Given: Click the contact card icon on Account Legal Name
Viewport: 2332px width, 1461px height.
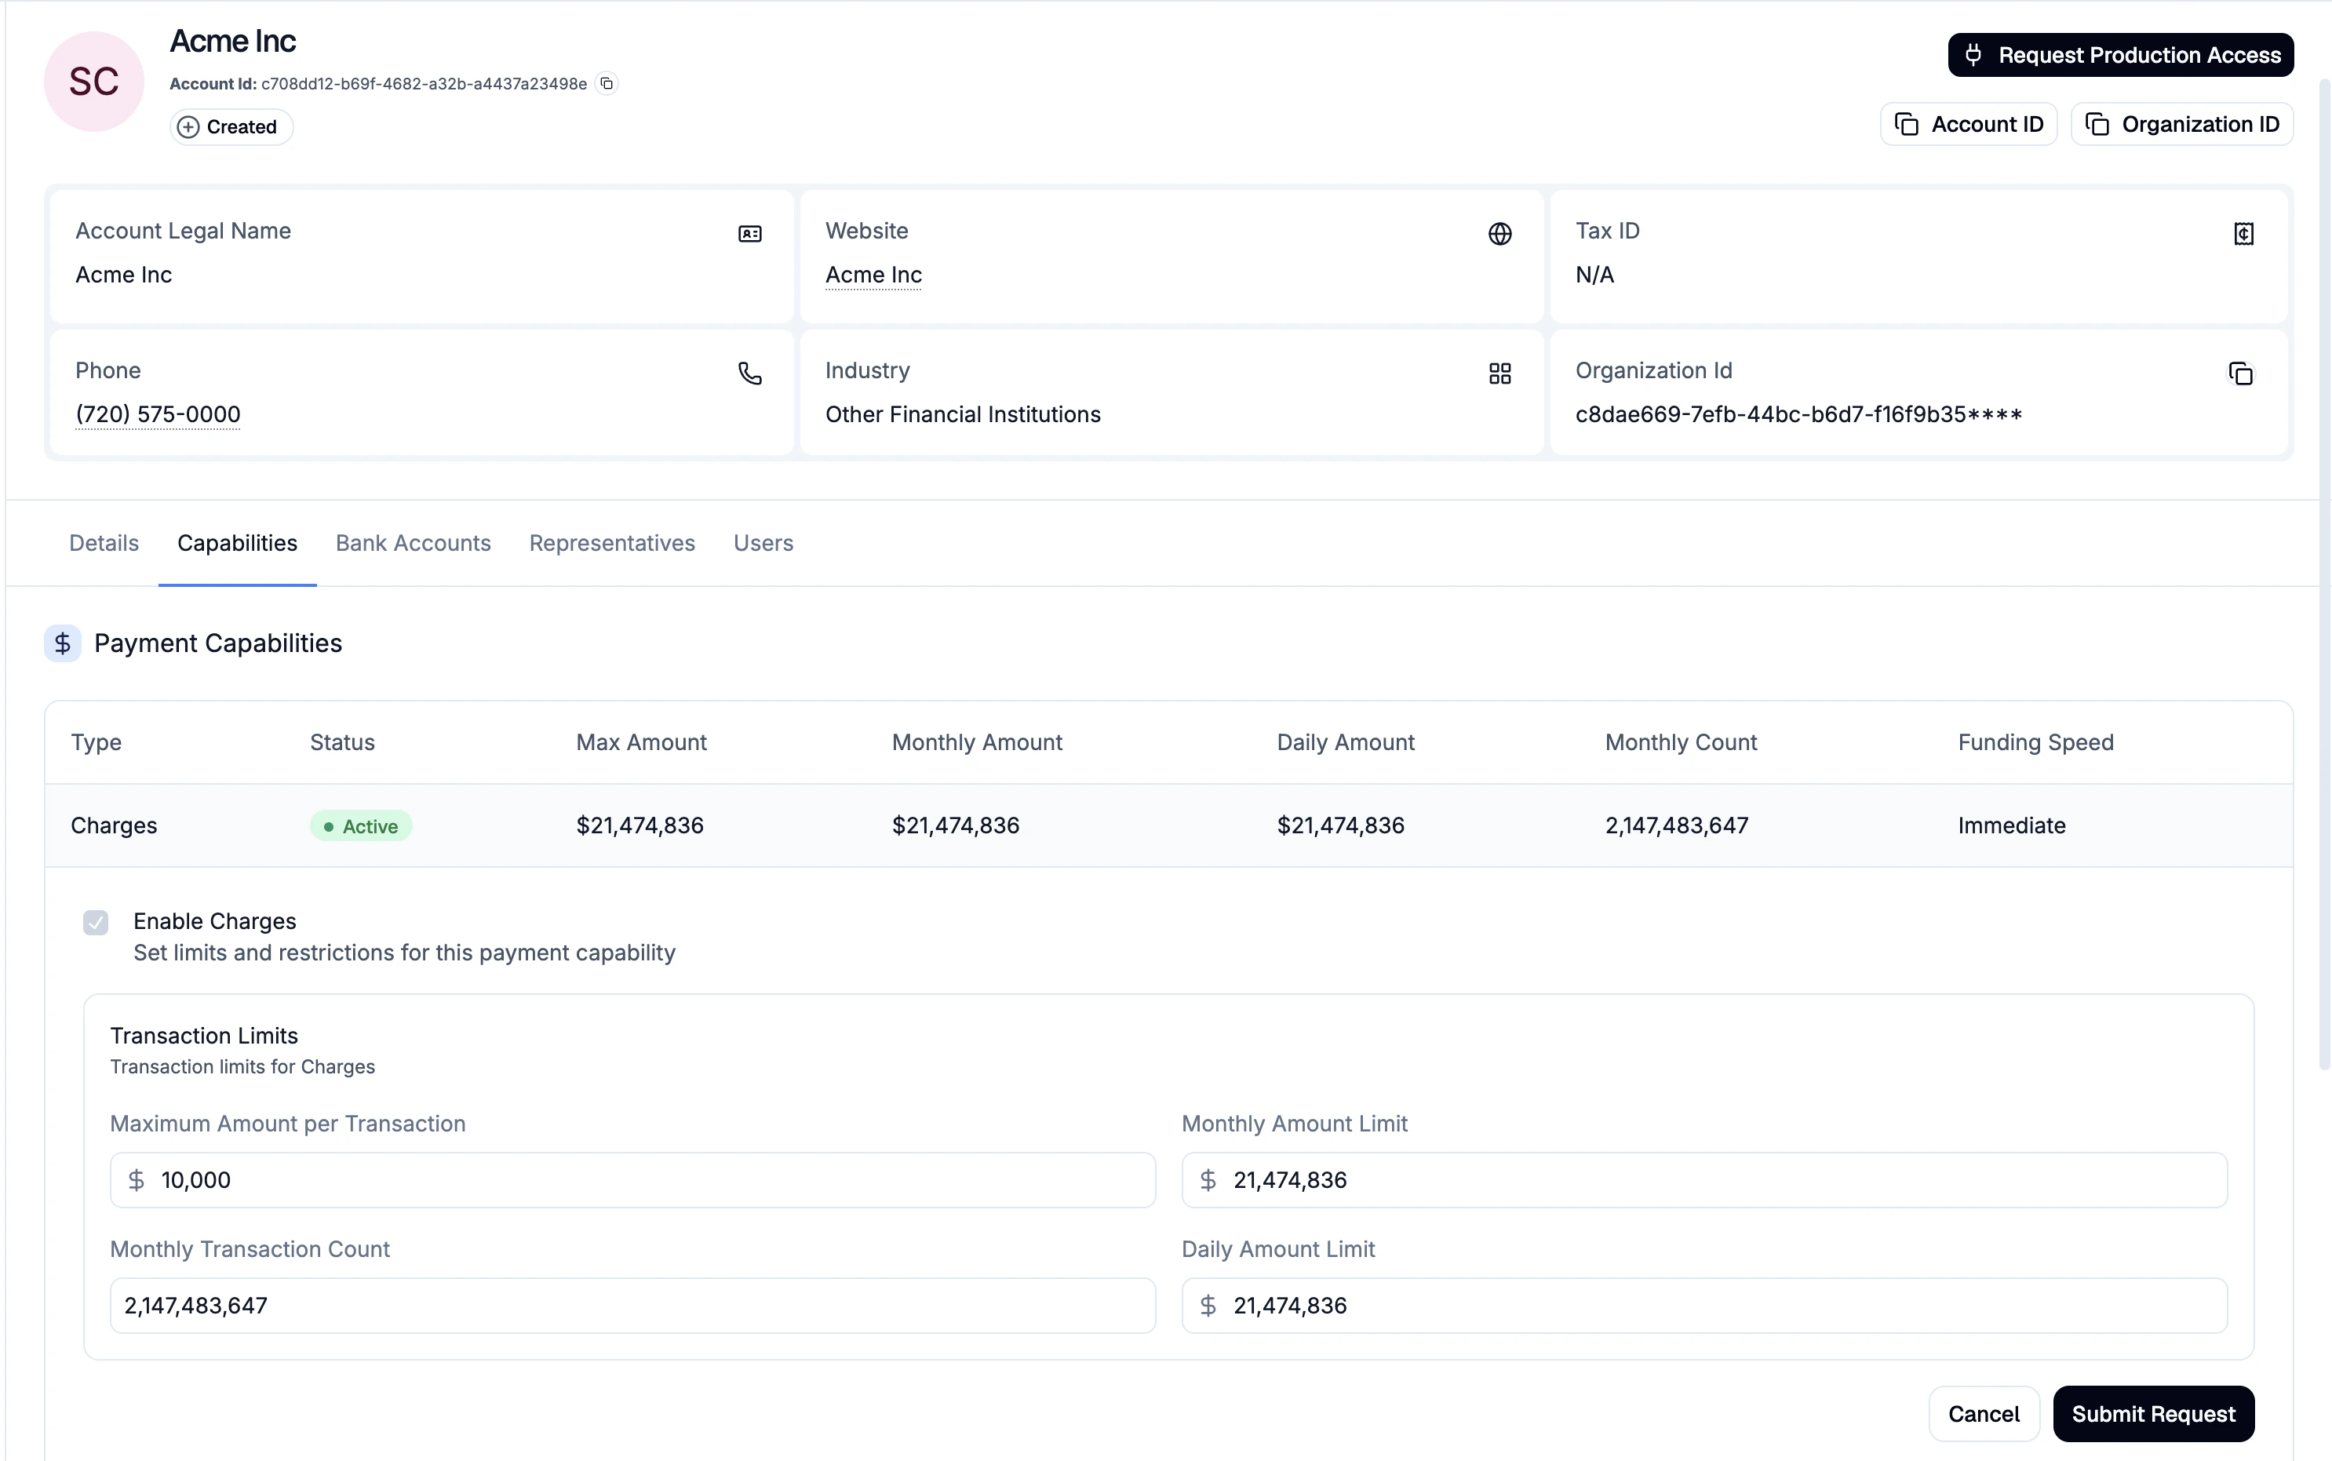Looking at the screenshot, I should pos(751,233).
